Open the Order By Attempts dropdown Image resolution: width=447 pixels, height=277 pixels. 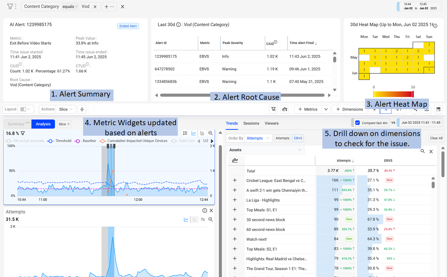258,138
